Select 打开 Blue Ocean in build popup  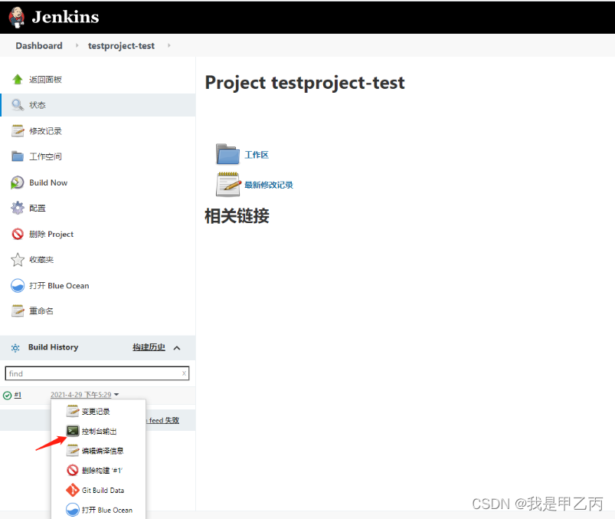click(x=107, y=510)
